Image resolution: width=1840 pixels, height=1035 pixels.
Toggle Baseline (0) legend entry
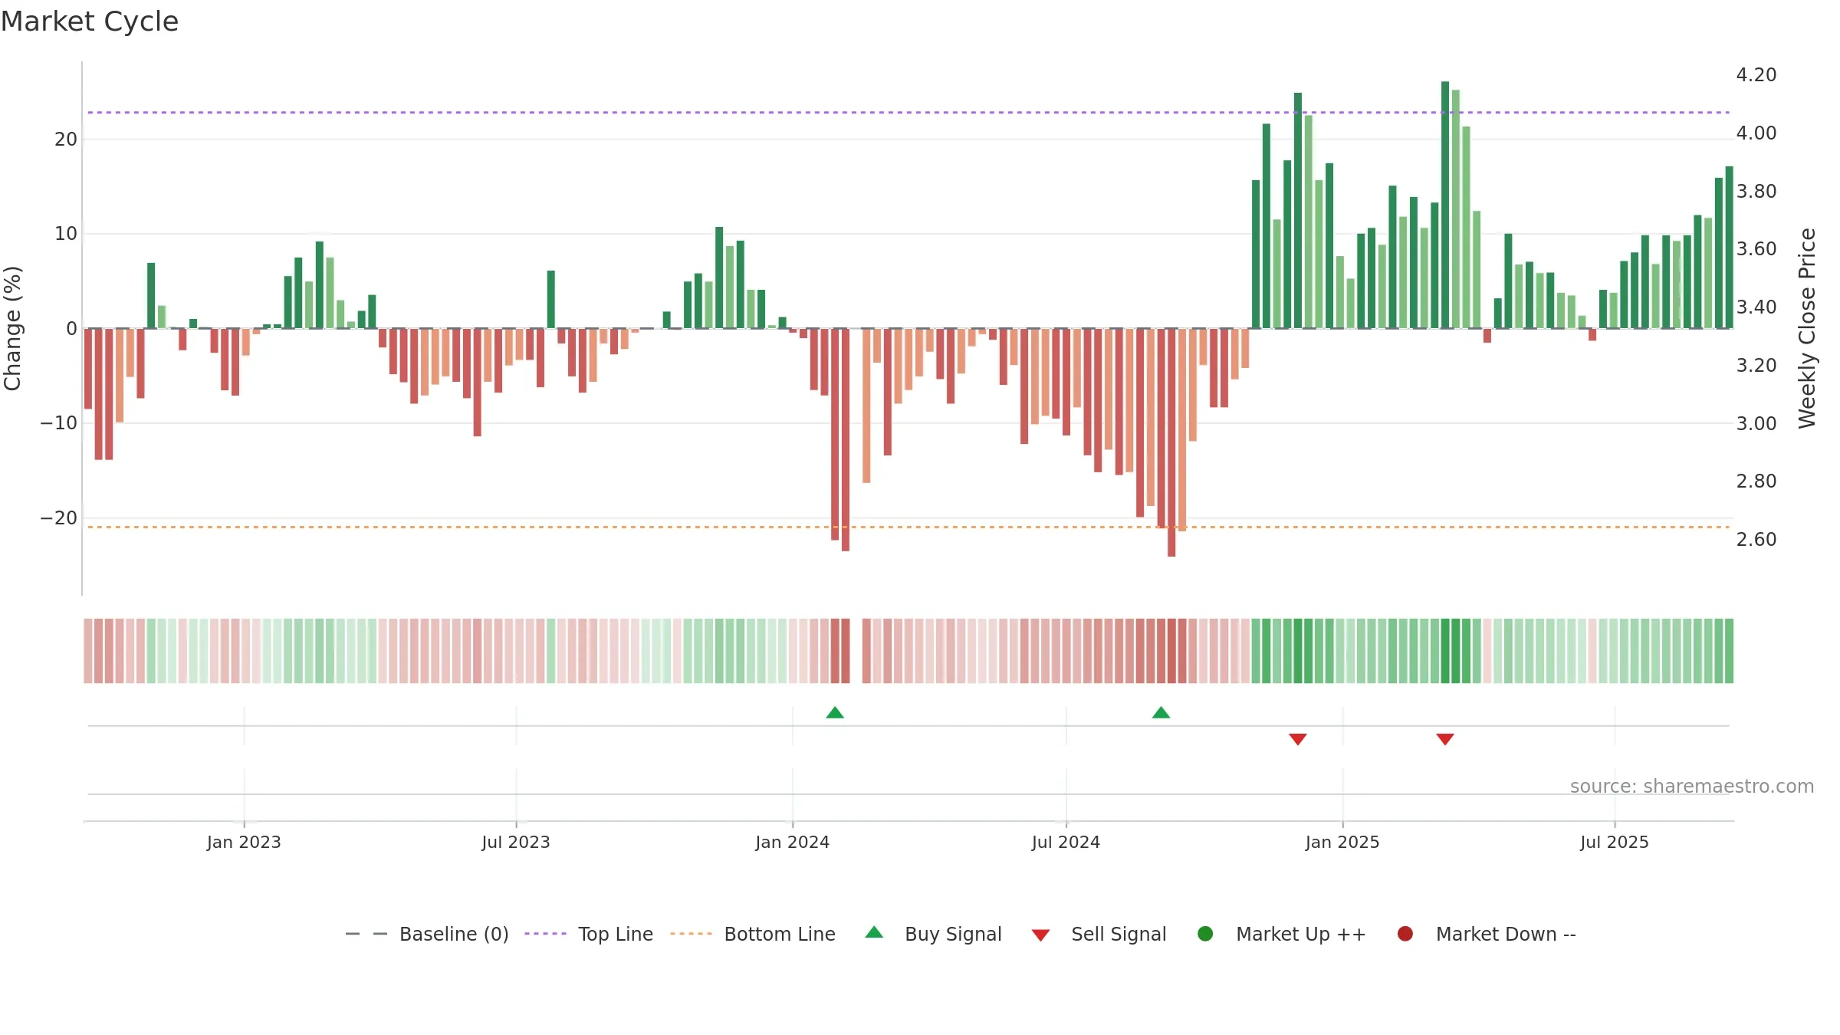[x=427, y=934]
